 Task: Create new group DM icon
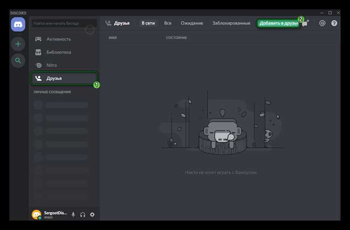click(x=305, y=23)
